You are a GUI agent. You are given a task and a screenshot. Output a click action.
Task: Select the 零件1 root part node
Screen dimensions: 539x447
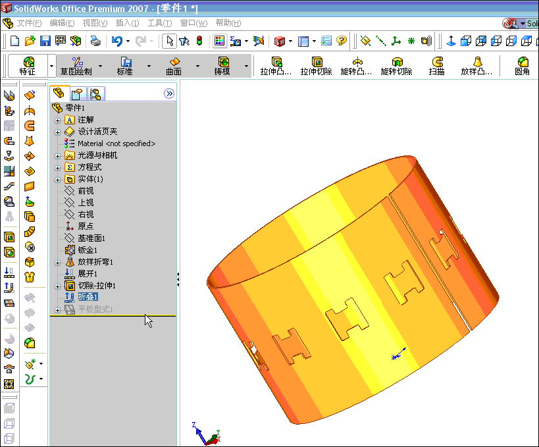click(x=68, y=108)
